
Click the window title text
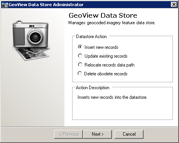click(x=46, y=5)
